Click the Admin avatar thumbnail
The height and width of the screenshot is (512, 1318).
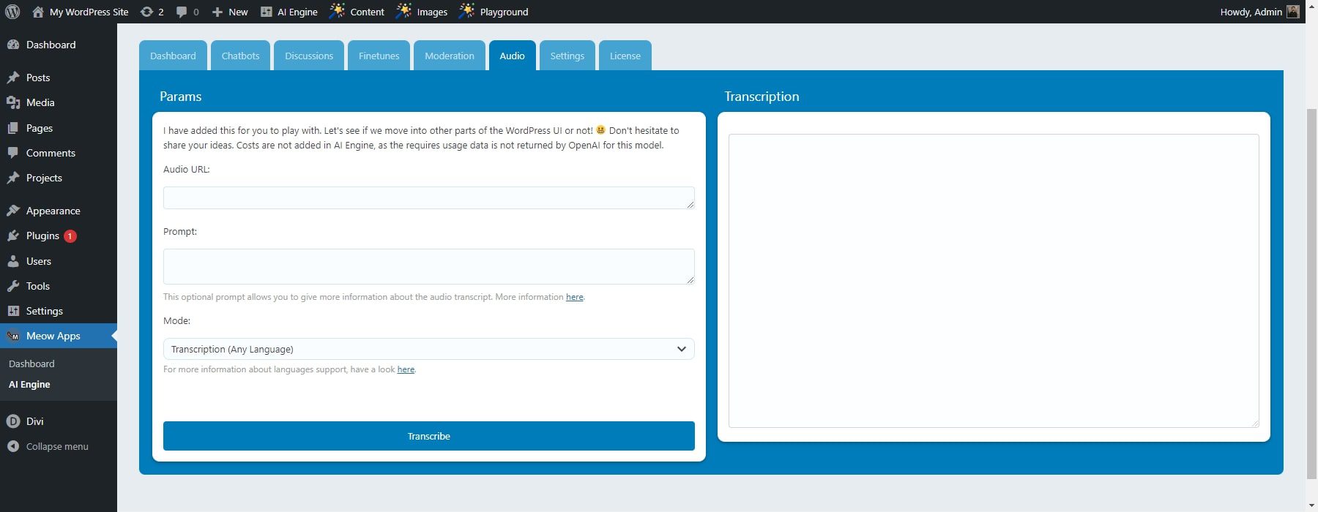[1293, 12]
